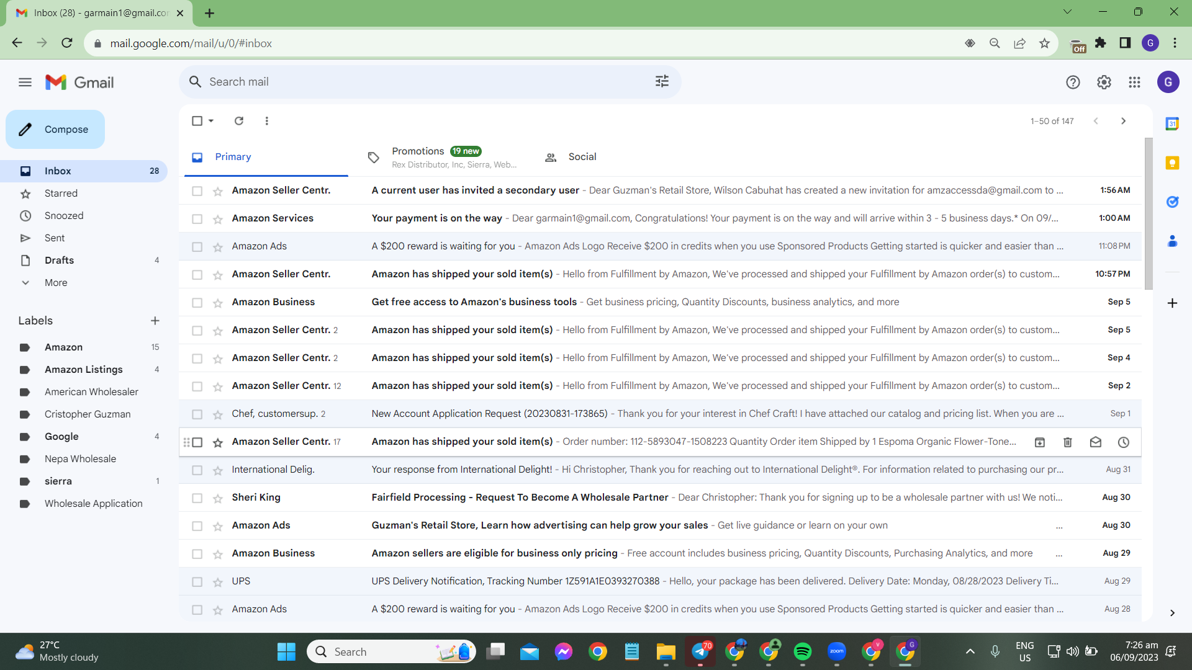The height and width of the screenshot is (670, 1192).
Task: Click the inbox vertical scrollbar
Action: tap(1149, 214)
